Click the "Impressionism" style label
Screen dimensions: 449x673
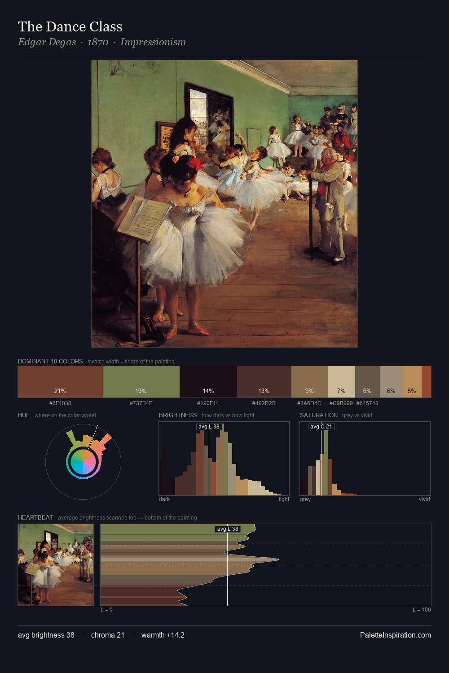click(153, 42)
